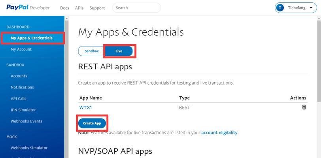
Task: Select the Live environment toggle
Action: tap(119, 51)
